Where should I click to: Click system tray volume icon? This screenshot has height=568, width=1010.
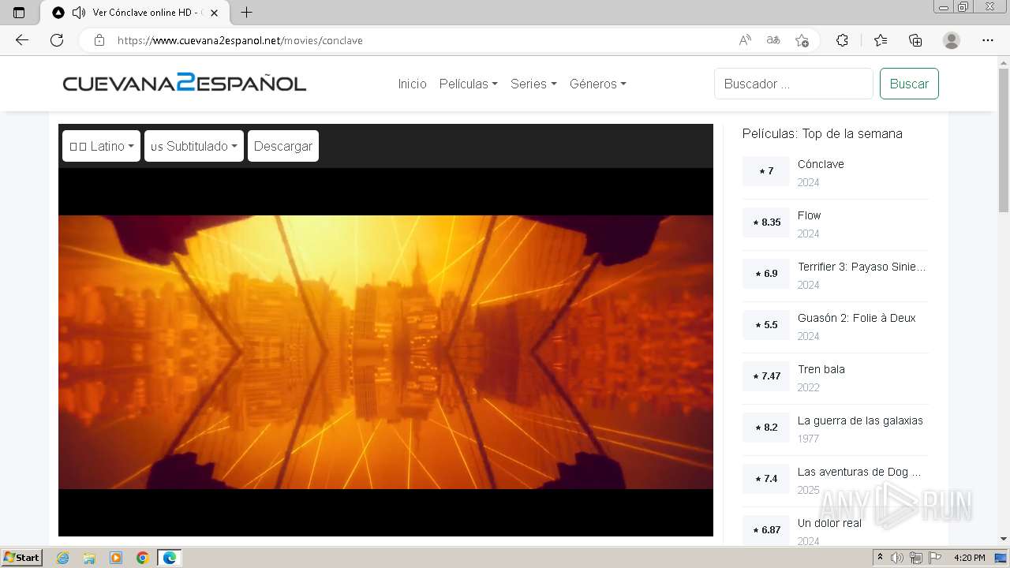897,558
